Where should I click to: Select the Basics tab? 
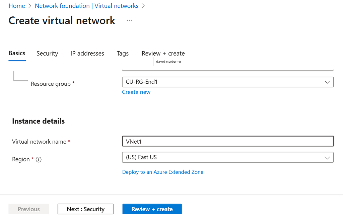pos(17,53)
